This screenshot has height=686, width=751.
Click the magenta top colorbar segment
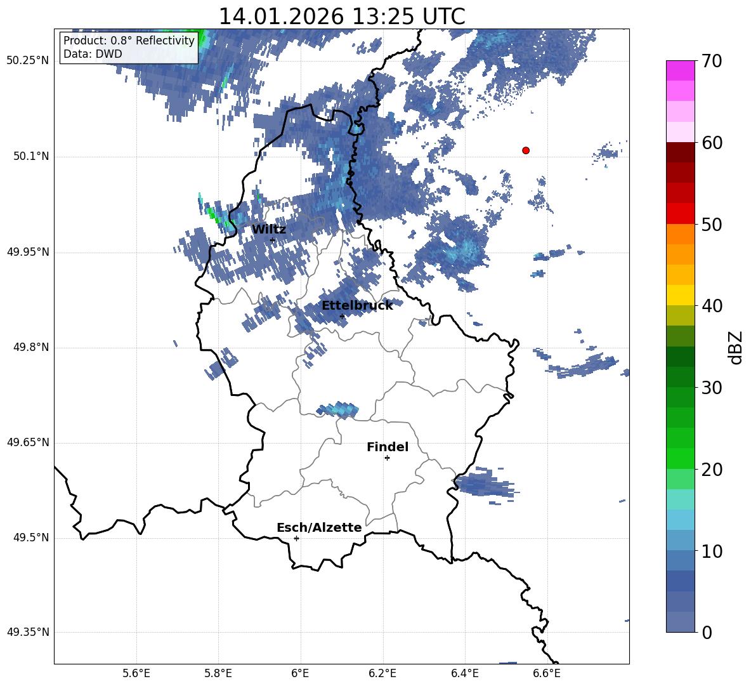point(680,70)
